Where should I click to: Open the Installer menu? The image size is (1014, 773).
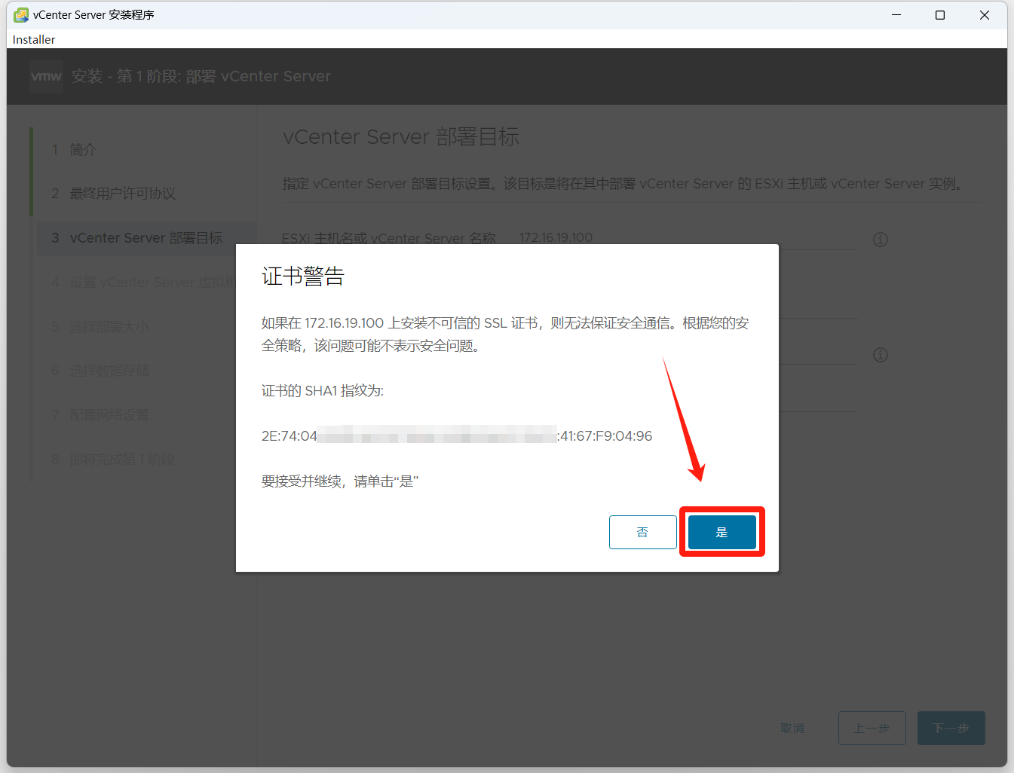coord(34,39)
